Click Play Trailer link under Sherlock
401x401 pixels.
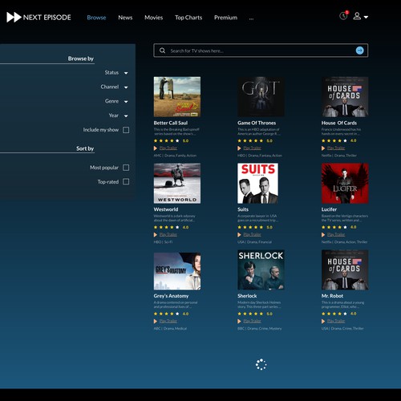point(252,321)
